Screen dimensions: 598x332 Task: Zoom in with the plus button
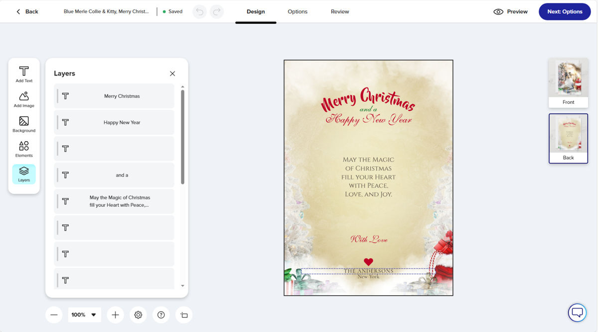(x=115, y=315)
